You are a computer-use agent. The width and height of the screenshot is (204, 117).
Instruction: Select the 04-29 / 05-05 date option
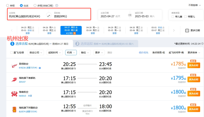114,30
